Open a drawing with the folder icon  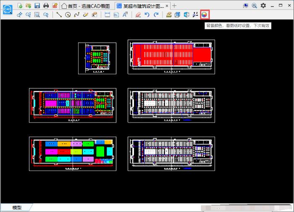click(x=29, y=6)
